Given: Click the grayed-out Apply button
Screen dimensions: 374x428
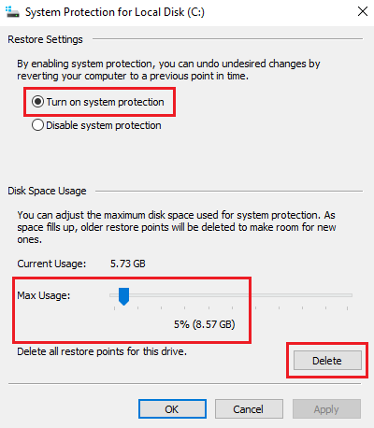Looking at the screenshot, I should click(326, 408).
